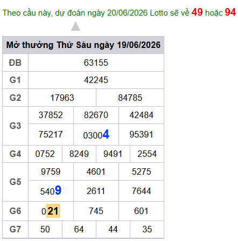This screenshot has width=238, height=241.
Task: Click the draw date header 19/06/2026
Action: tap(138, 45)
